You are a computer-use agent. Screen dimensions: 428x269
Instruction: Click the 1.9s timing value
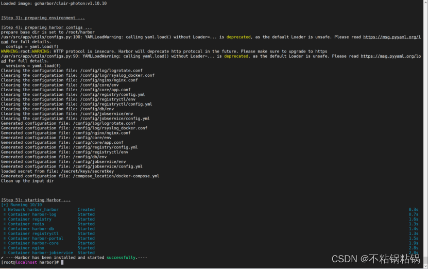(413, 243)
